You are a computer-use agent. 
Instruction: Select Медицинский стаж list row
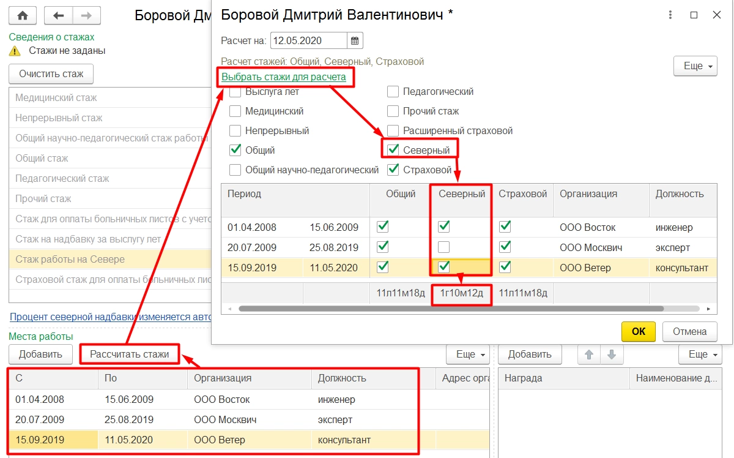pos(110,98)
